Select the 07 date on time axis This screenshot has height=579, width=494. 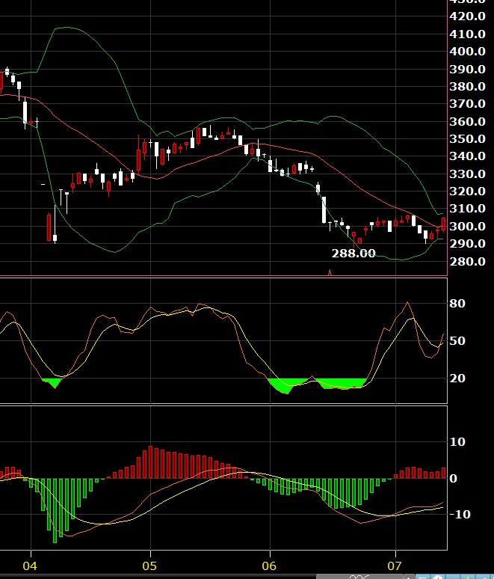pyautogui.click(x=395, y=566)
